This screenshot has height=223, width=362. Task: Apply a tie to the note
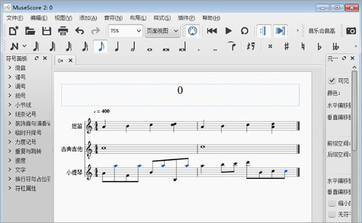point(232,46)
